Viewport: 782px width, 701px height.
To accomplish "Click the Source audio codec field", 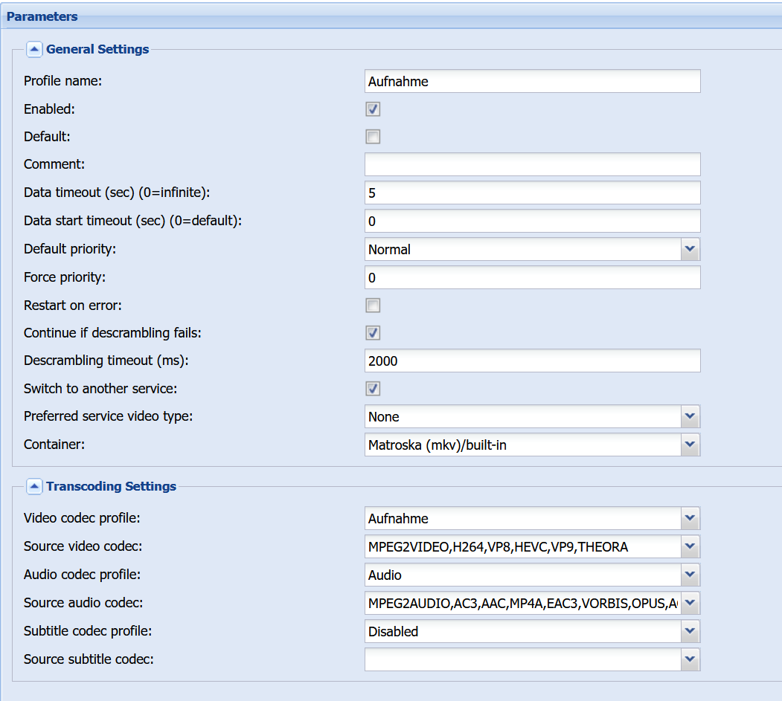I will (x=523, y=603).
